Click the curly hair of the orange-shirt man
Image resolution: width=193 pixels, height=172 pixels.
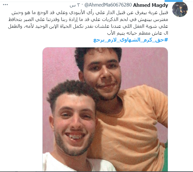tap(98, 54)
